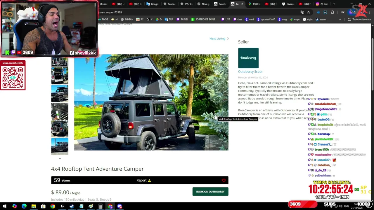Click the translate page icon in address bar
The width and height of the screenshot is (374, 210).
(302, 12)
